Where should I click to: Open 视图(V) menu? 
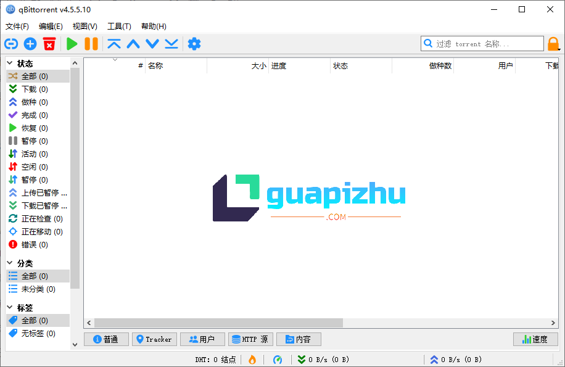85,27
